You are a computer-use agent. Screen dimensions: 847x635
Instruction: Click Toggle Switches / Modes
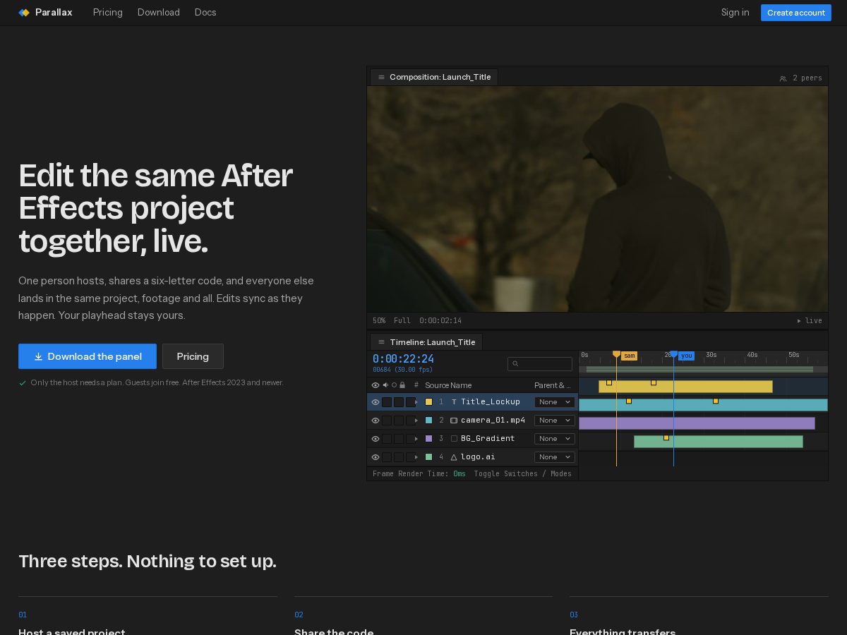[x=523, y=474]
